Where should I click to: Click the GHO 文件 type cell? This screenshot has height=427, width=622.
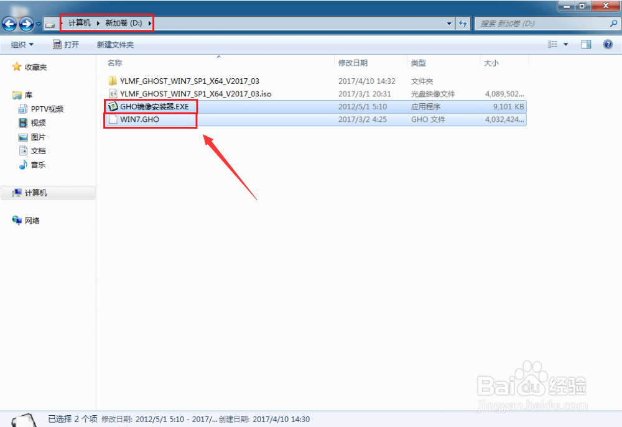(428, 119)
